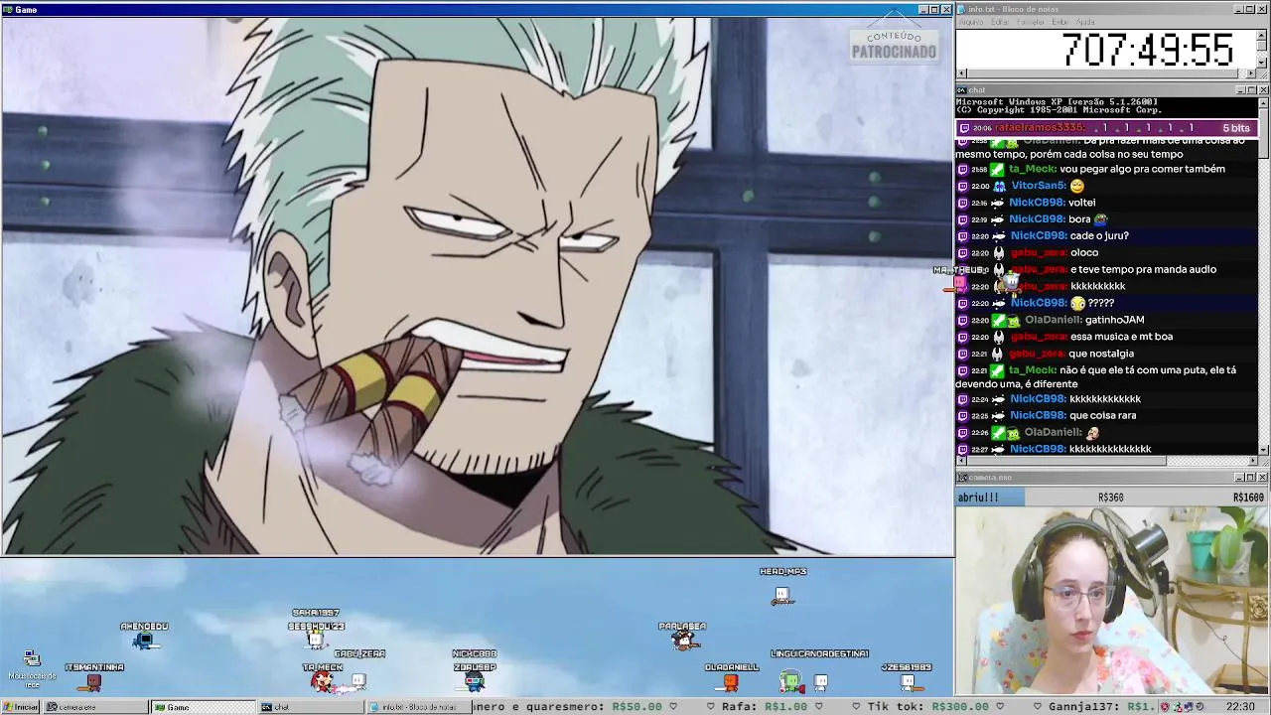Select the Game taskbar button
The image size is (1271, 715).
pyautogui.click(x=202, y=707)
